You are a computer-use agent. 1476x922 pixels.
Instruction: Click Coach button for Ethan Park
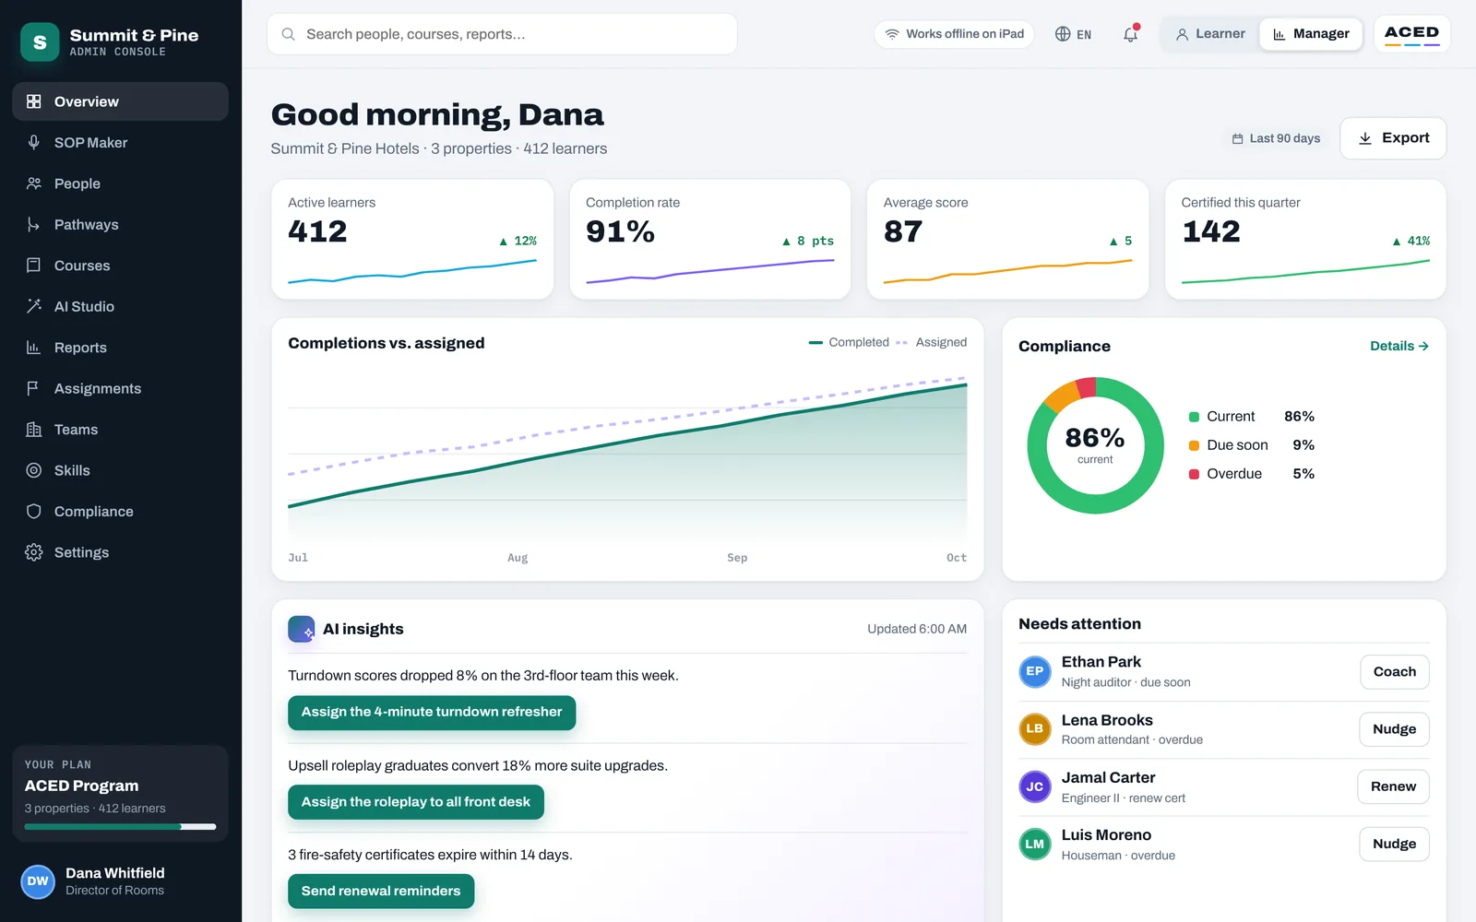click(1395, 672)
